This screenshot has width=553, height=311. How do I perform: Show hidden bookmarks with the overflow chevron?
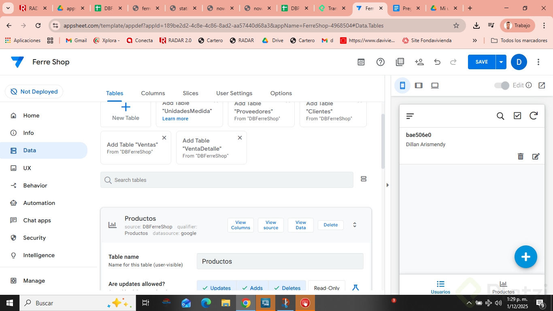click(x=475, y=40)
